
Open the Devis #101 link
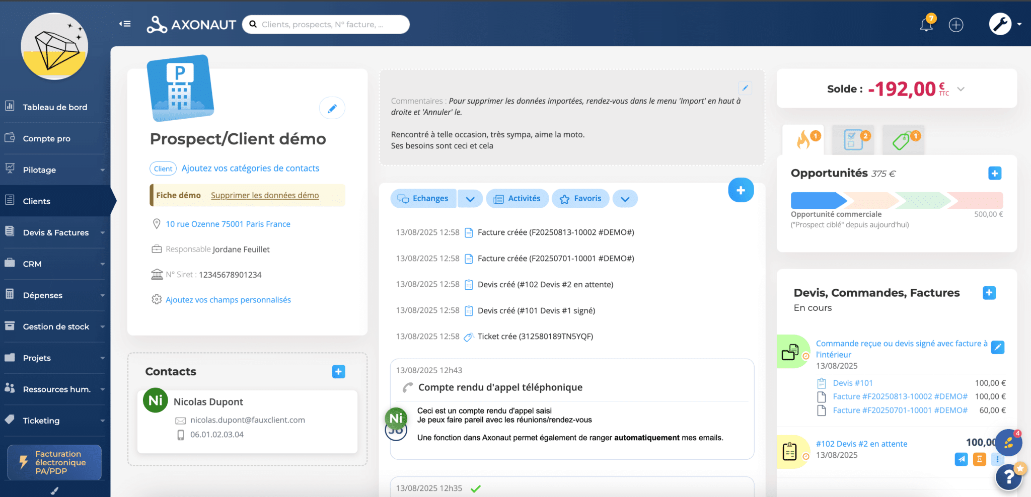(853, 383)
